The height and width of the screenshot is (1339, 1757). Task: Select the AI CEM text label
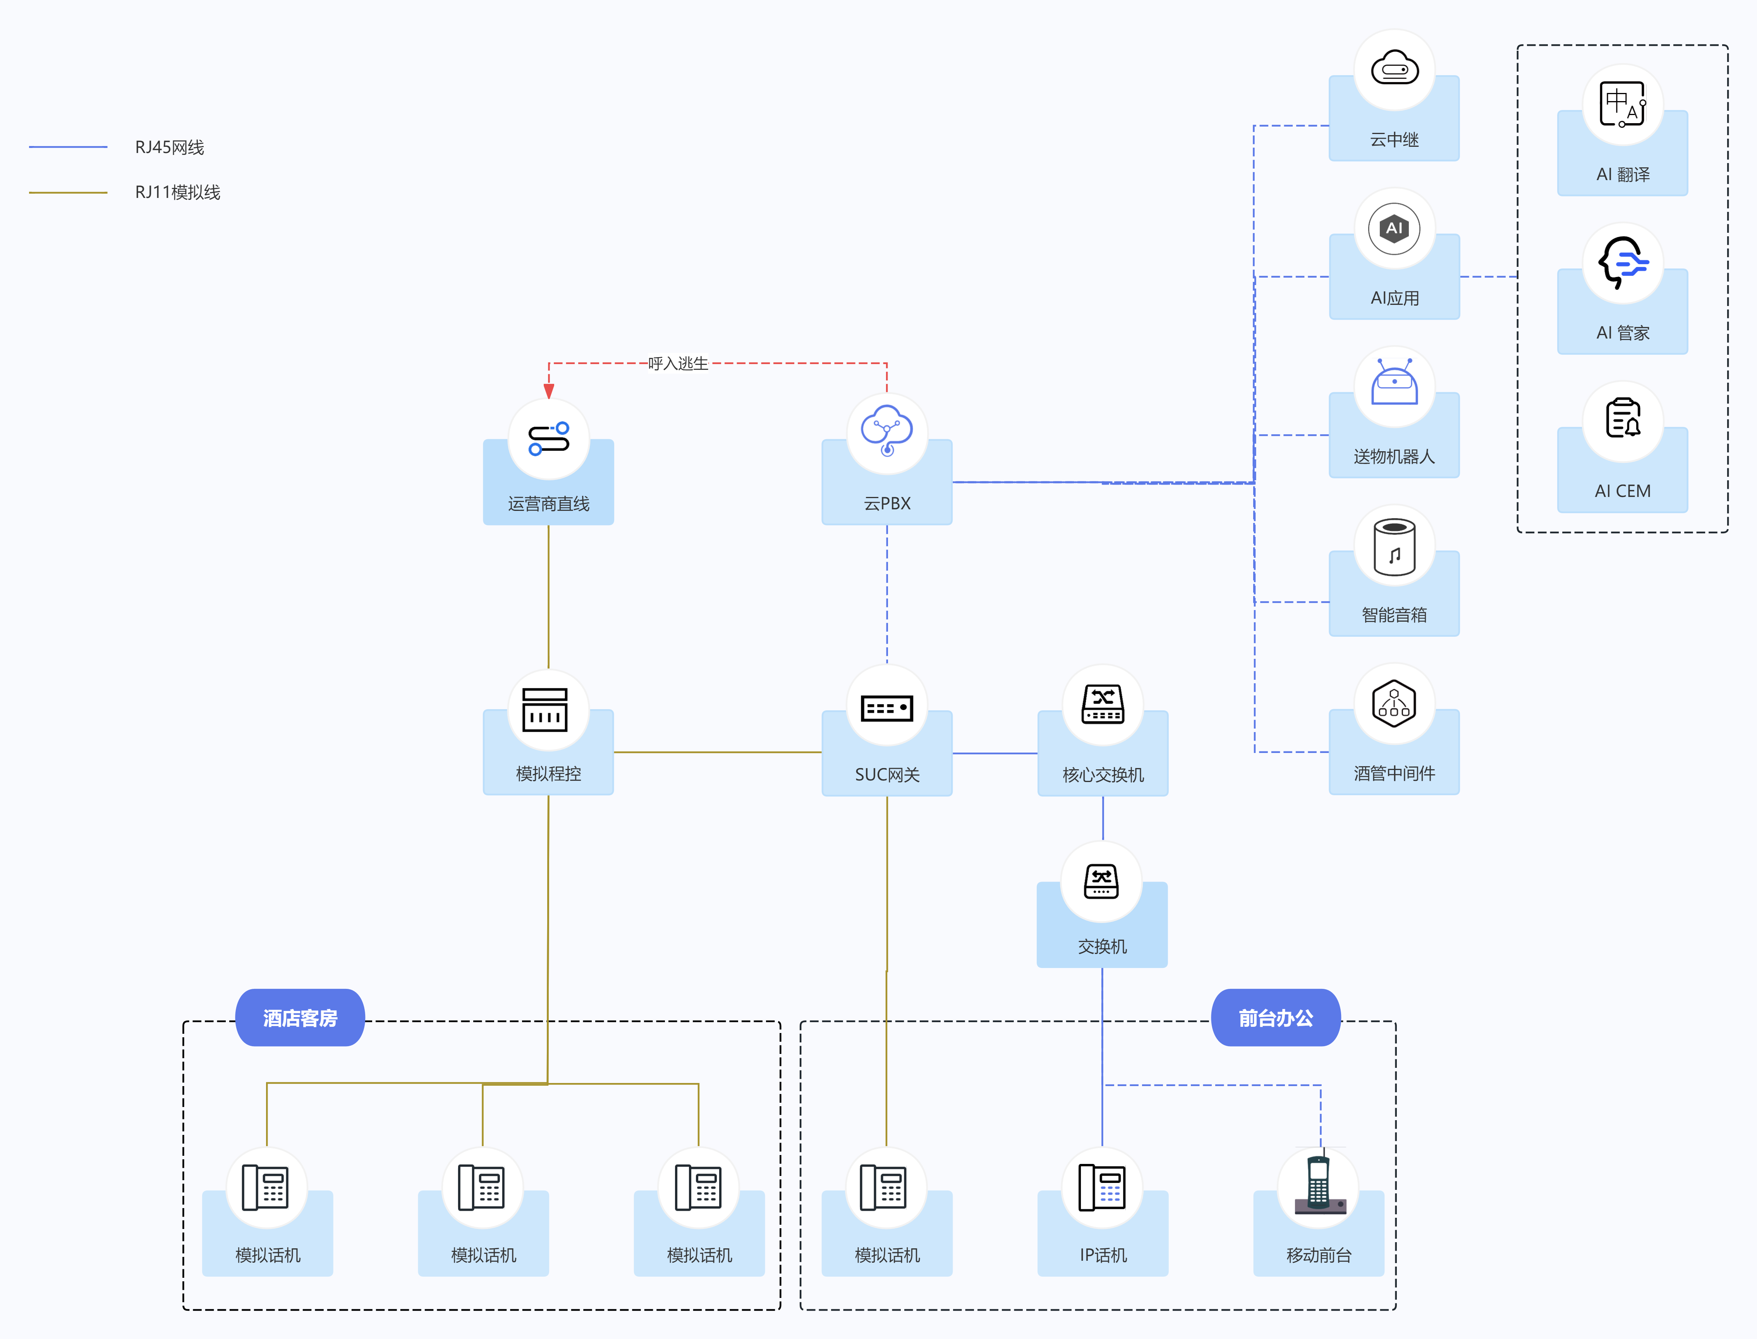1623,491
